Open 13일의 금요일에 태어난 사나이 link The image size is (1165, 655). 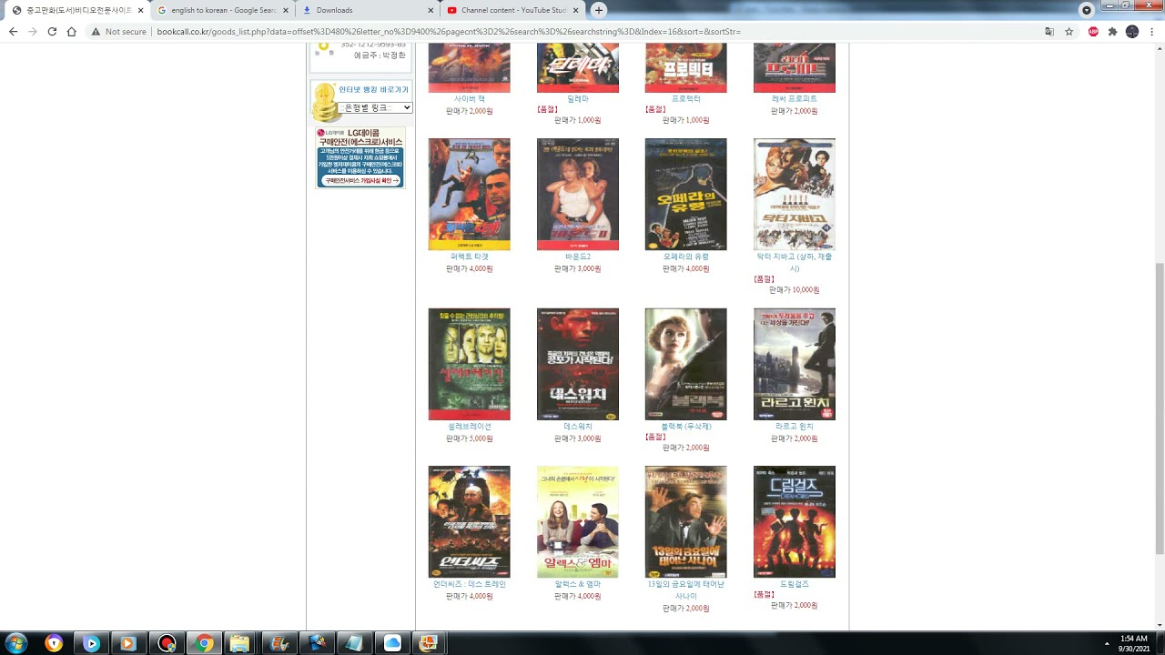(685, 589)
